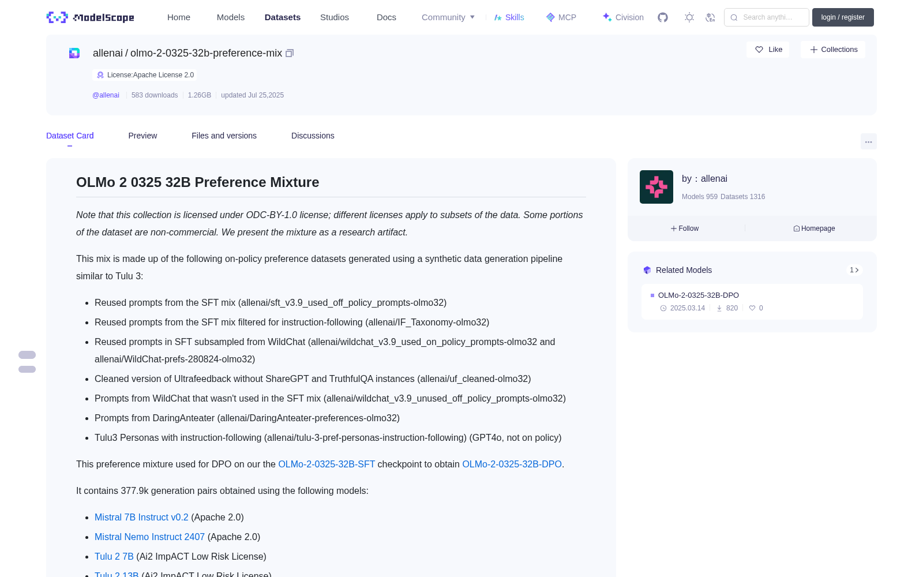Focus the search anything field
Screen dimensions: 923x577
tap(767, 17)
